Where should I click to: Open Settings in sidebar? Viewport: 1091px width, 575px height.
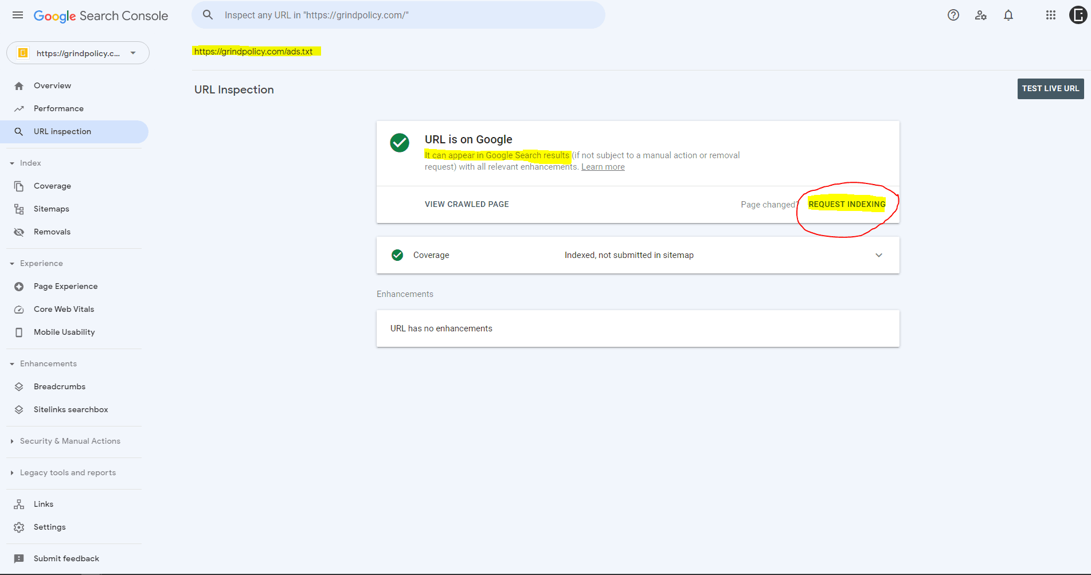49,527
